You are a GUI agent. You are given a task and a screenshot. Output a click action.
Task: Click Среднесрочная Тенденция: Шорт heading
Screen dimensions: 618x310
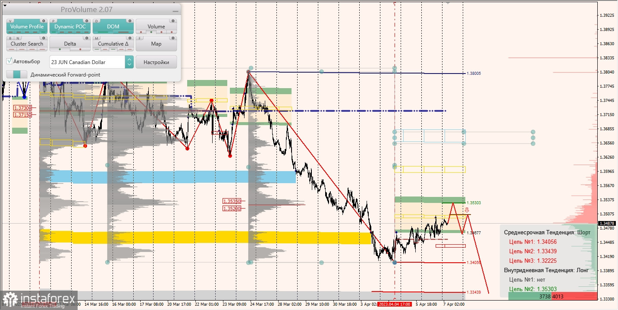(x=547, y=232)
